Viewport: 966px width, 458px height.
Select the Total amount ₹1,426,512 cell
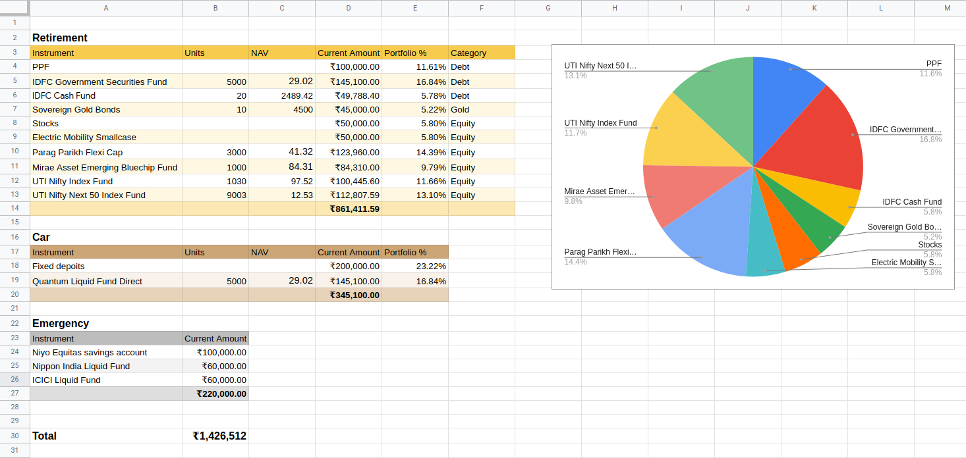(x=215, y=436)
